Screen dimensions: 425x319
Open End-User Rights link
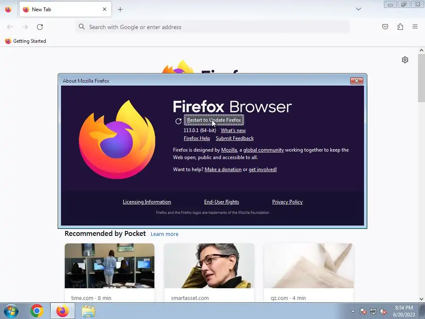tap(222, 202)
